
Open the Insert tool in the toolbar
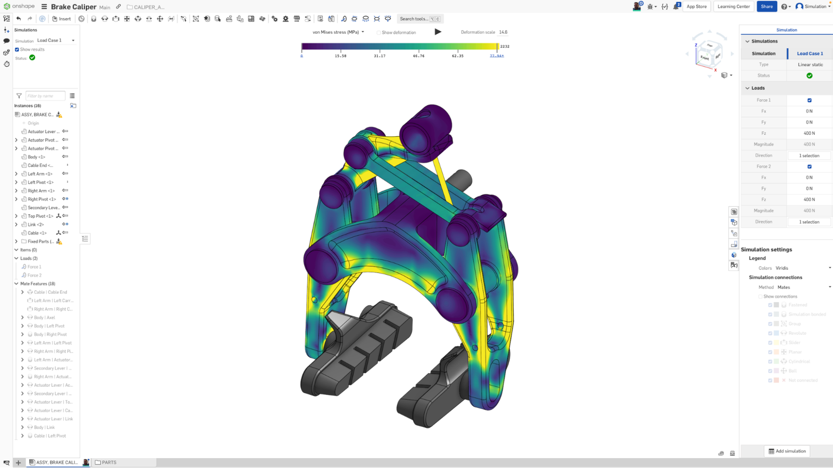point(62,19)
